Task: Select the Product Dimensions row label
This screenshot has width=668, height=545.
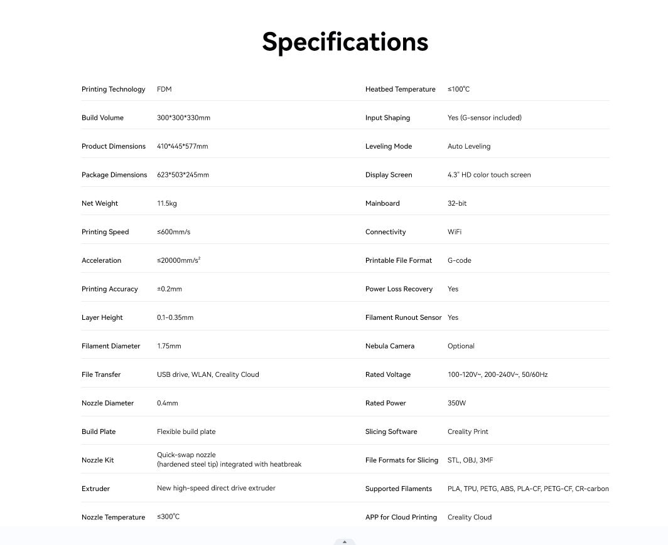Action: coord(113,146)
